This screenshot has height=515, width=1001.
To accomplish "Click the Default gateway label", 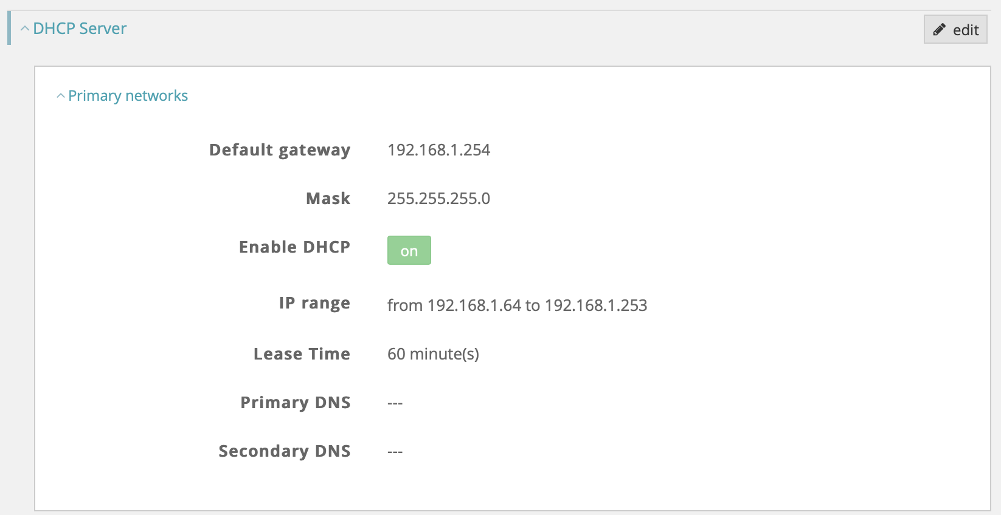I will pyautogui.click(x=280, y=150).
